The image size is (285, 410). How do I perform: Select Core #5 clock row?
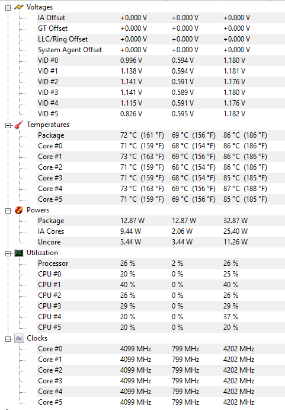[x=161, y=402]
